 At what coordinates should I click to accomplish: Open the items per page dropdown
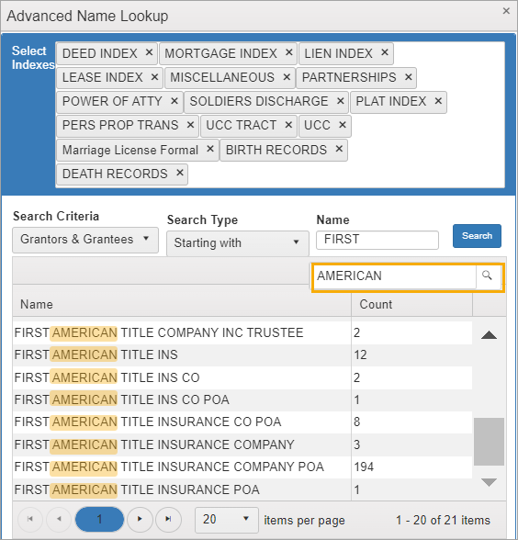pyautogui.click(x=227, y=520)
